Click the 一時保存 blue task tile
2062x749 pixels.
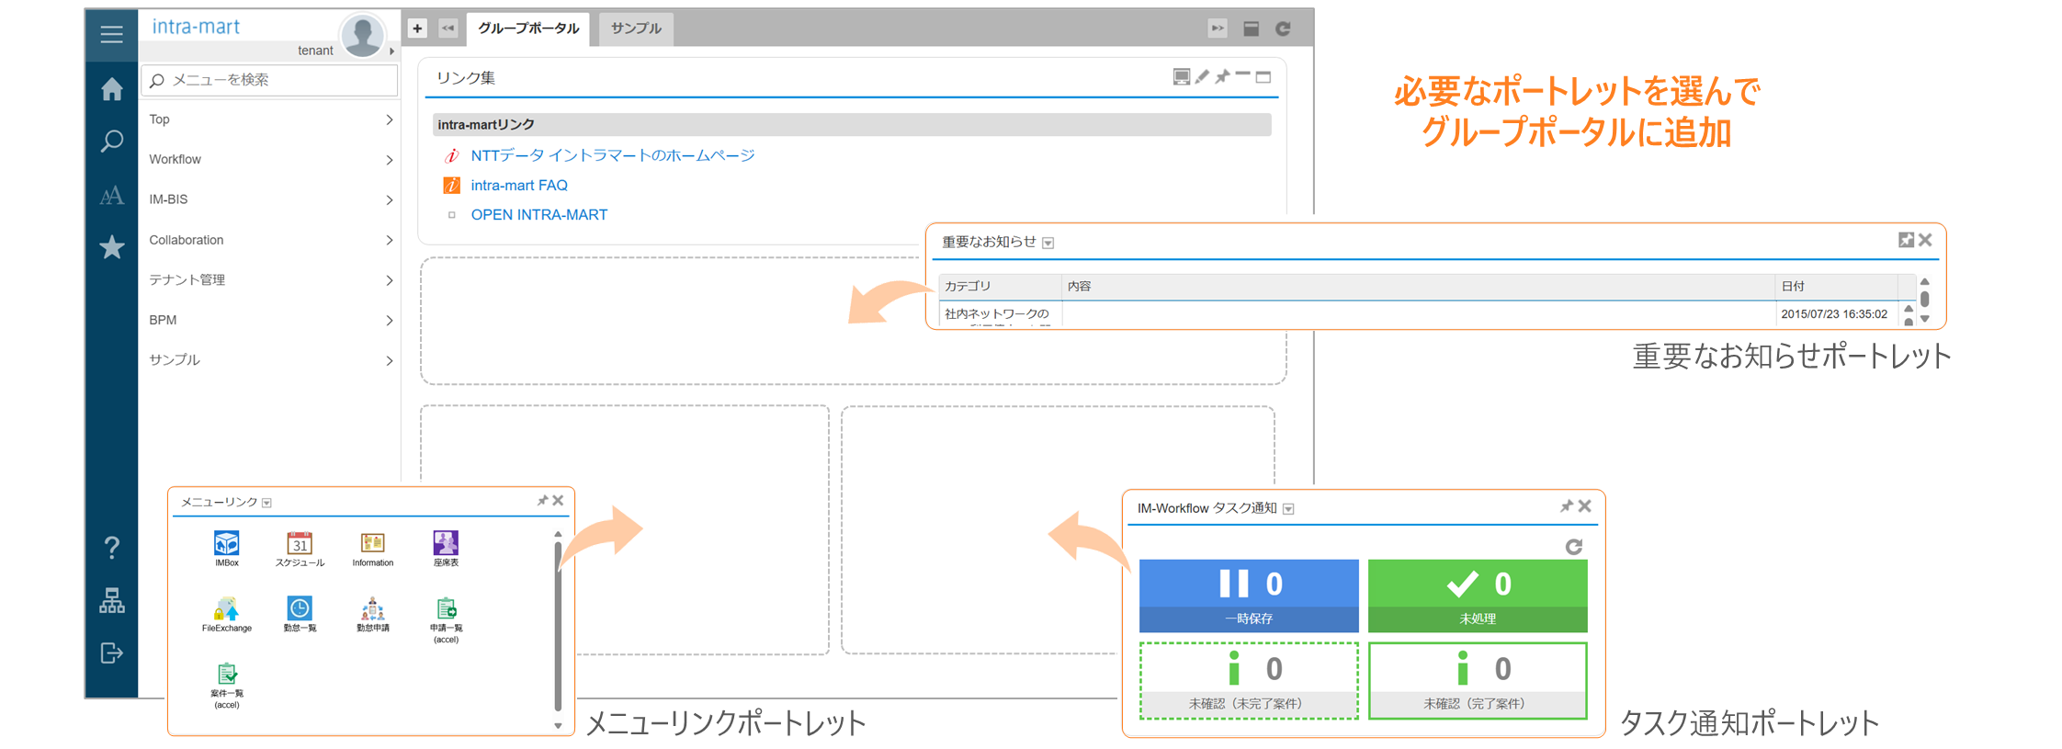(1249, 596)
